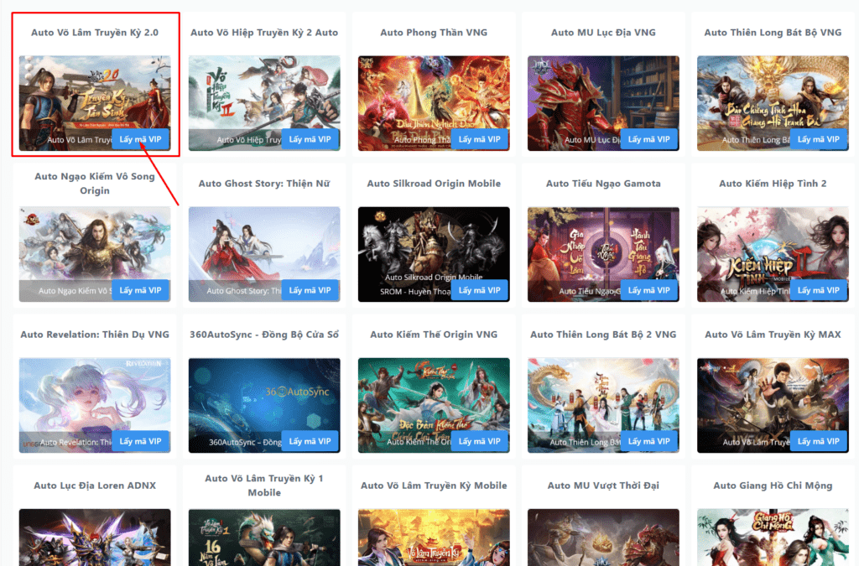The height and width of the screenshot is (566, 859).
Task: Click the Auto MU Vượt Thời Đại banner image
Action: tap(603, 537)
